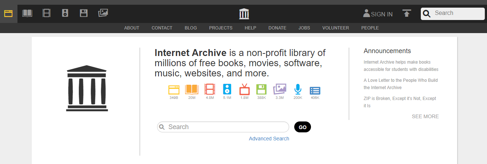Open the Software floppy disk icon in top bar
487x164 pixels.
coord(84,13)
